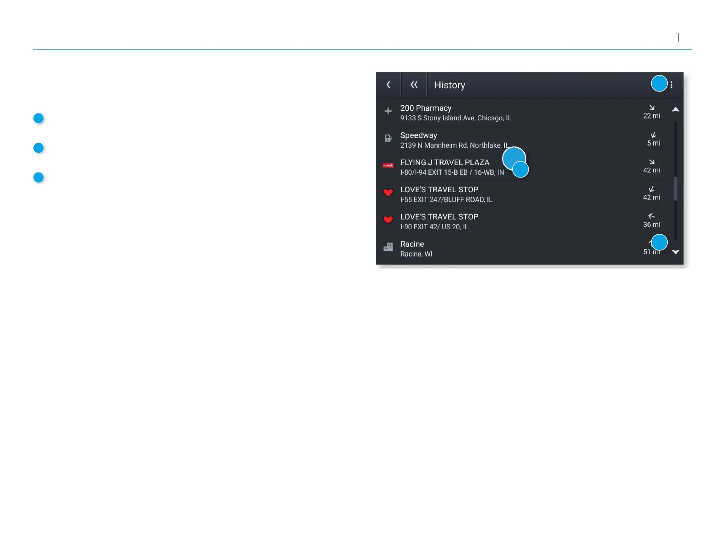Select LOVE'S TRAVEL STOP at I-90 EXIT 42
This screenshot has height=560, width=725.
[x=522, y=221]
